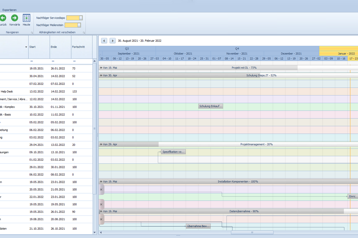Click the constraint pin icon on Installation row

[x=101, y=189]
